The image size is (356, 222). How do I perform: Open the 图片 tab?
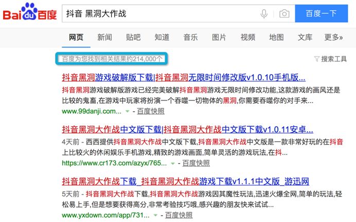(x=219, y=37)
